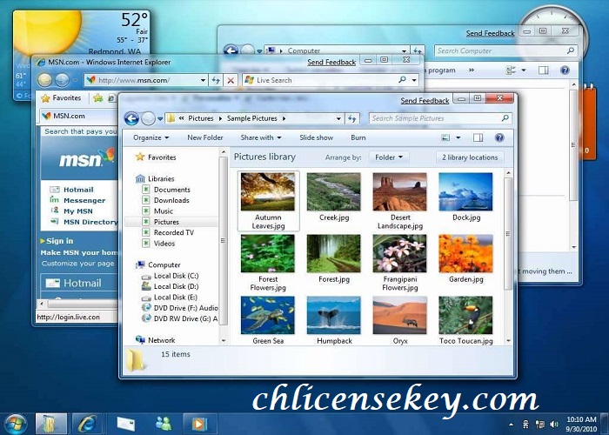Launch Internet Explorer from taskbar
Screen dimensions: 609x435
click(87, 424)
